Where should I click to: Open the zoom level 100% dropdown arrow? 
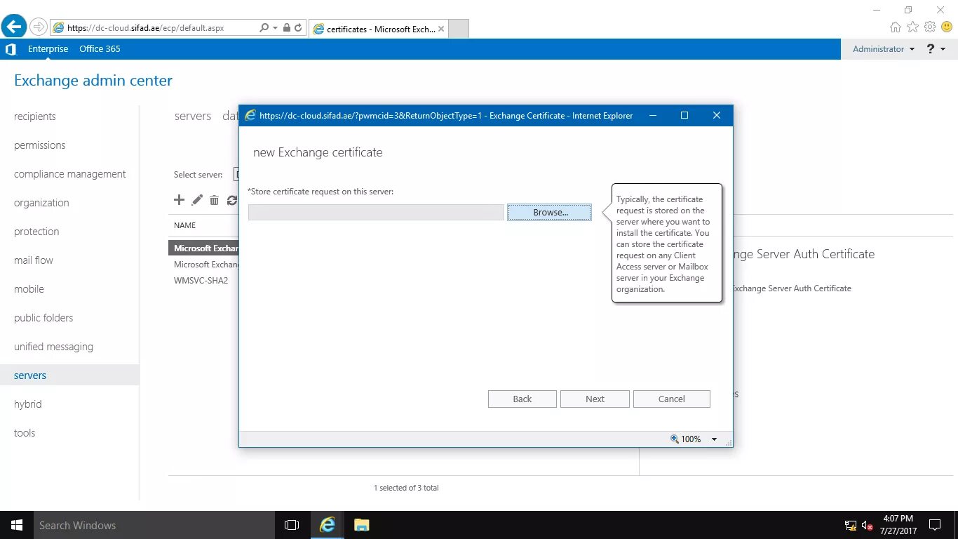tap(715, 439)
